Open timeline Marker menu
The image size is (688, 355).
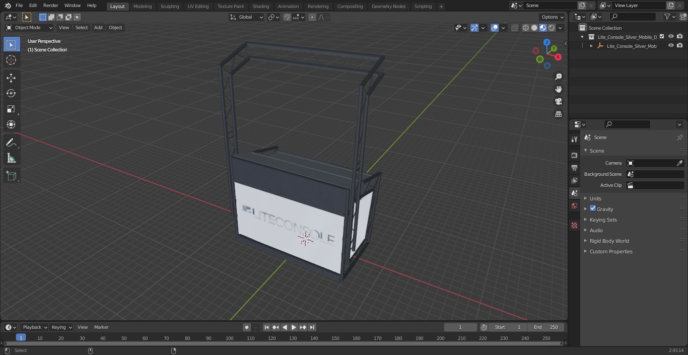(101, 327)
